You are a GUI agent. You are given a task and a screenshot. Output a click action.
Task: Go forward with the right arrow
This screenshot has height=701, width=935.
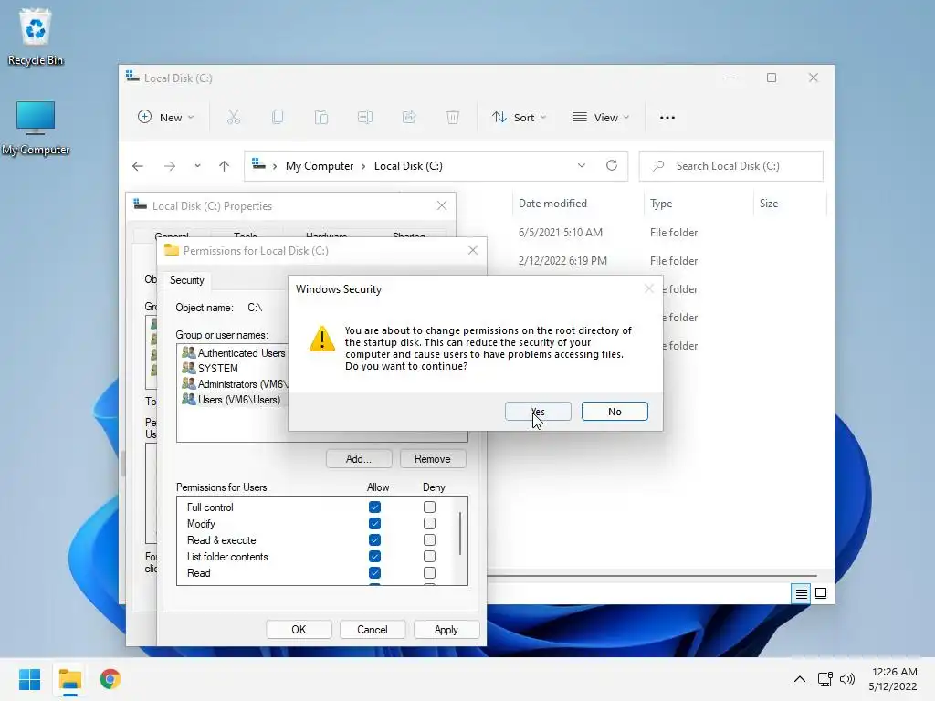coord(170,166)
